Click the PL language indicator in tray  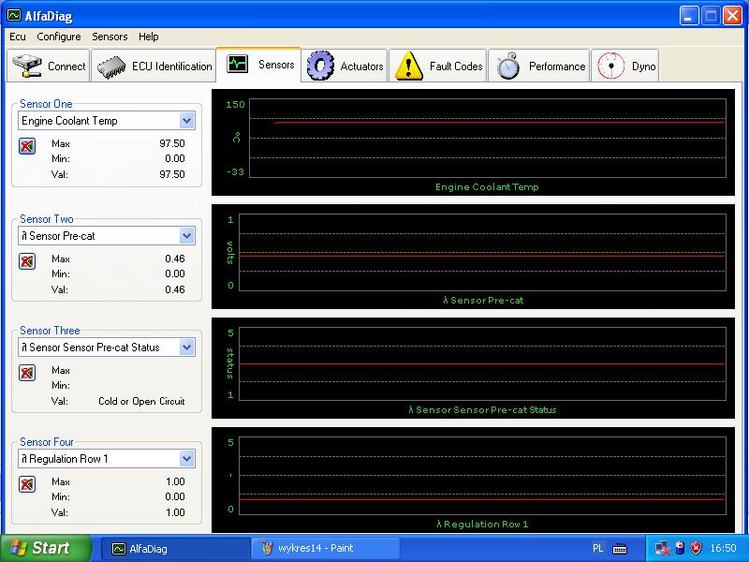pyautogui.click(x=598, y=549)
